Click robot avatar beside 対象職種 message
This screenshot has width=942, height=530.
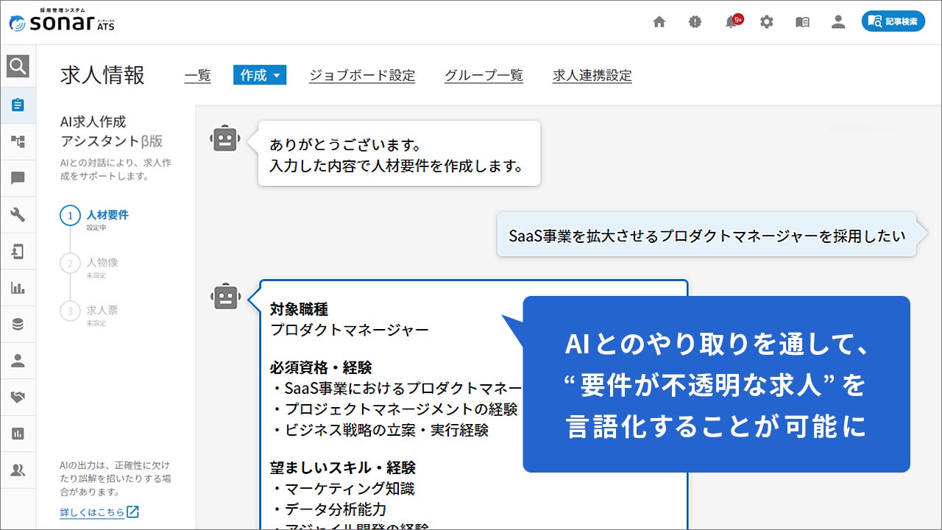click(225, 297)
